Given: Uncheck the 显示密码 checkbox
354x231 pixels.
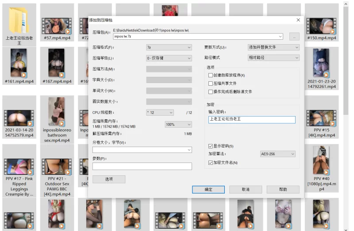Looking at the screenshot, I should pos(211,146).
